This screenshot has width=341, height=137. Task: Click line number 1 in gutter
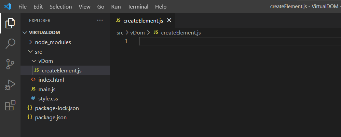tap(126, 41)
